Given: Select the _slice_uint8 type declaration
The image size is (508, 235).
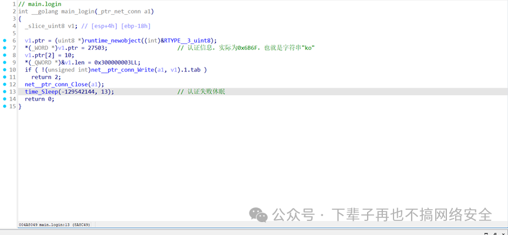Looking at the screenshot, I should coord(45,26).
